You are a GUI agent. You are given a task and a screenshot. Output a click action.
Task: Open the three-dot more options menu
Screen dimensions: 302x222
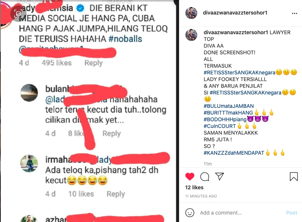click(295, 13)
